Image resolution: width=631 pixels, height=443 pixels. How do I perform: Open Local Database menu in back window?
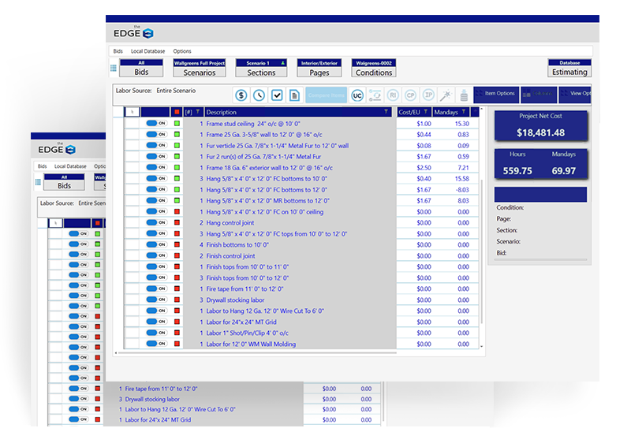[x=70, y=166]
